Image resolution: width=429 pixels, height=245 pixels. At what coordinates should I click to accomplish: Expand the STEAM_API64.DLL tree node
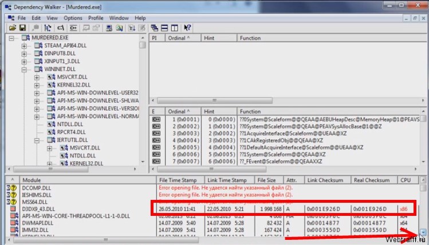pyautogui.click(x=24, y=46)
